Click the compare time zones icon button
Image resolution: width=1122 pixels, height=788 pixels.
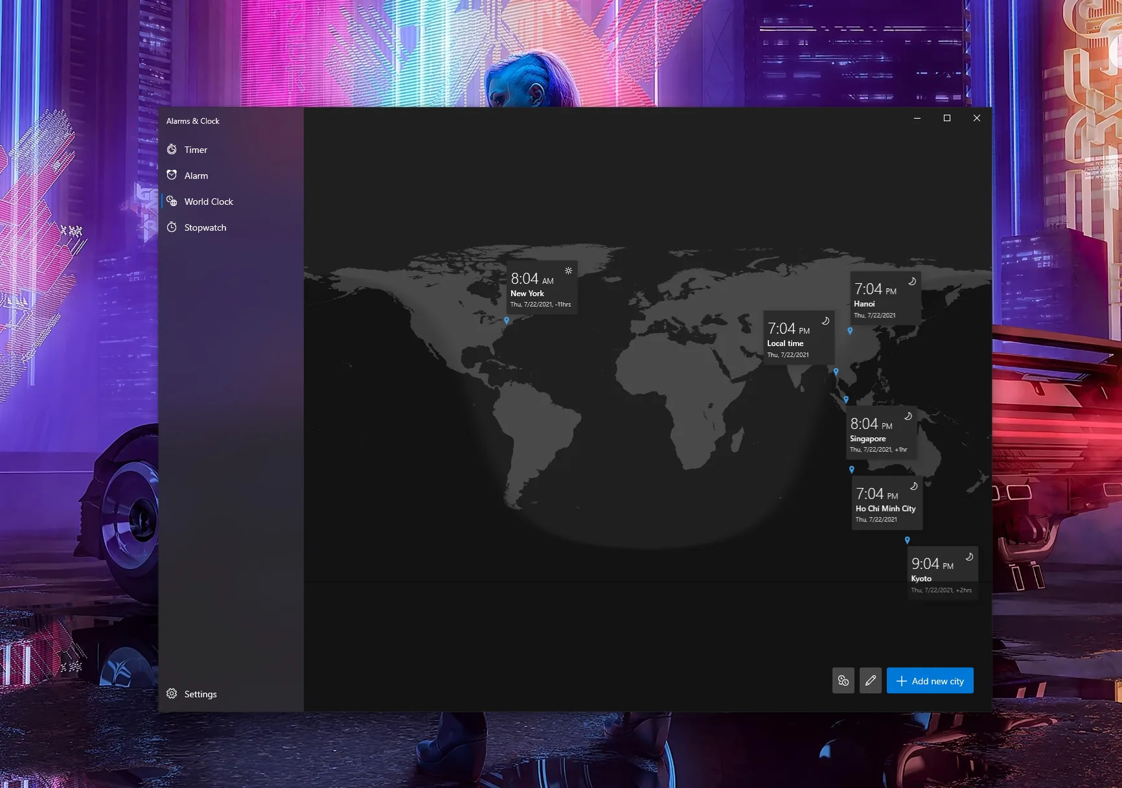coord(843,680)
